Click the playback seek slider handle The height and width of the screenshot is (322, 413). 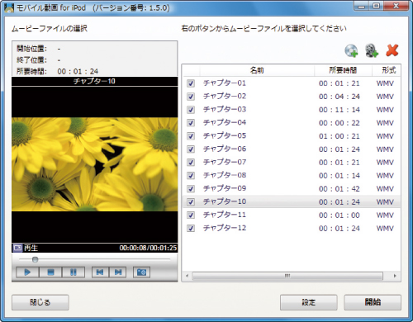(35, 259)
